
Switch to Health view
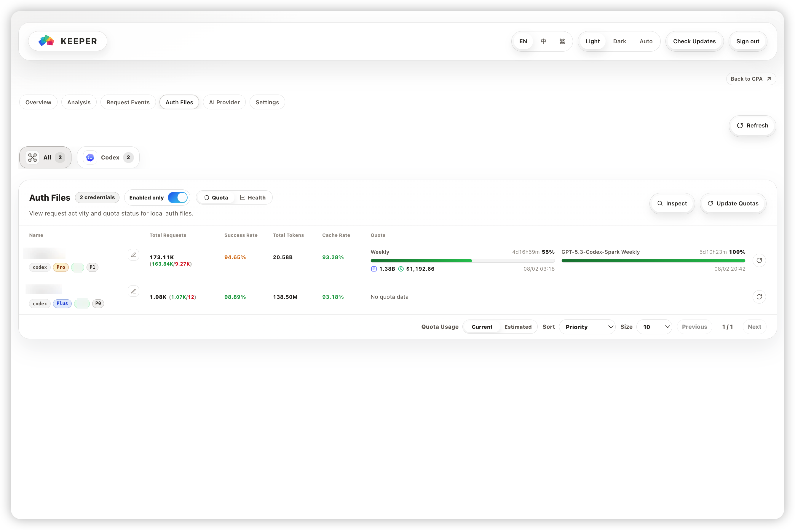pos(253,197)
